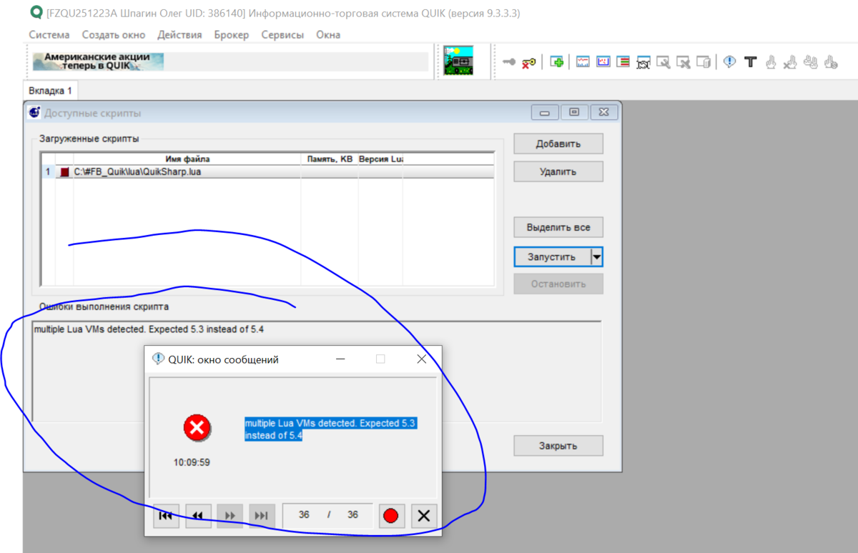Image resolution: width=858 pixels, height=553 pixels.
Task: Open the line chart window icon
Action: pos(583,62)
